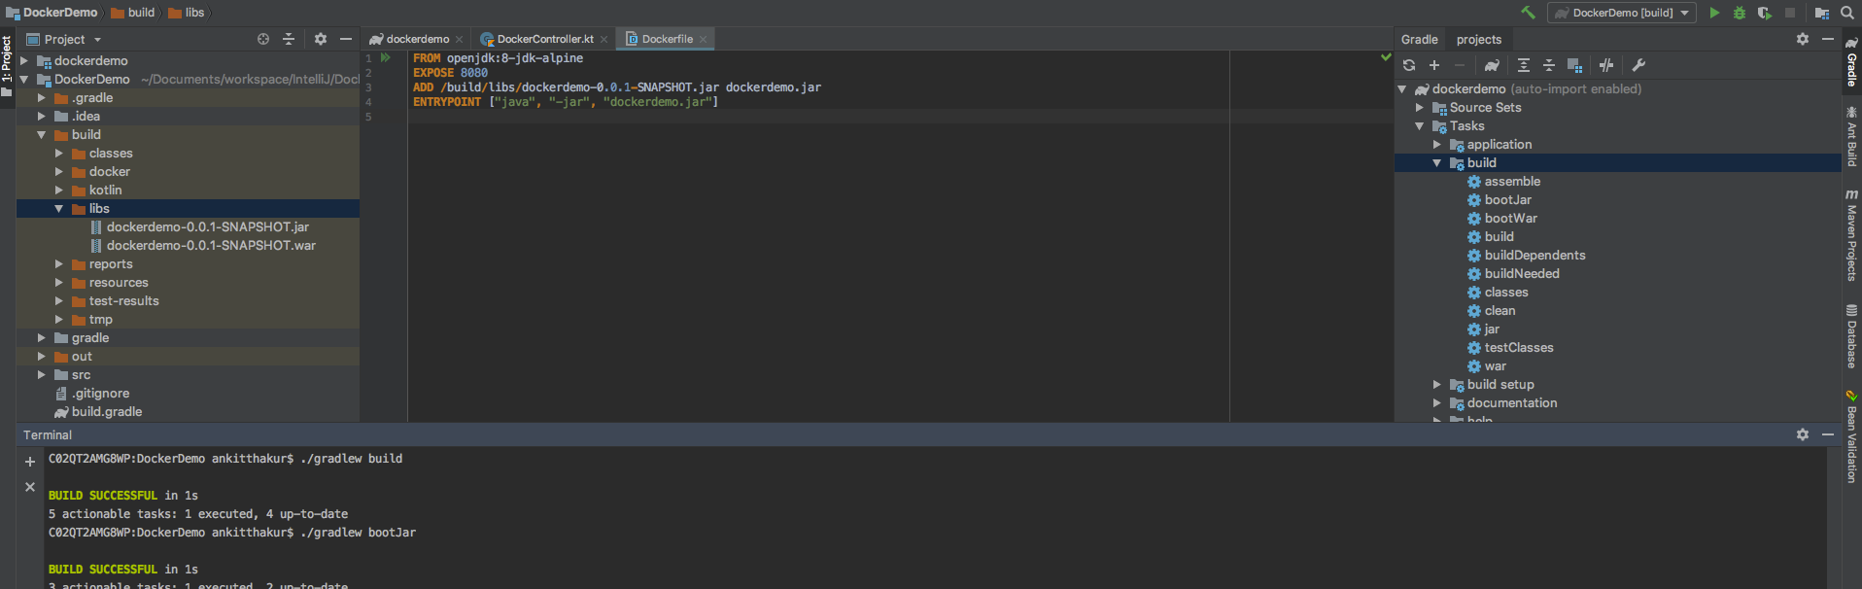Select the projects tab in Gradle panel
The height and width of the screenshot is (589, 1862).
[1479, 39]
